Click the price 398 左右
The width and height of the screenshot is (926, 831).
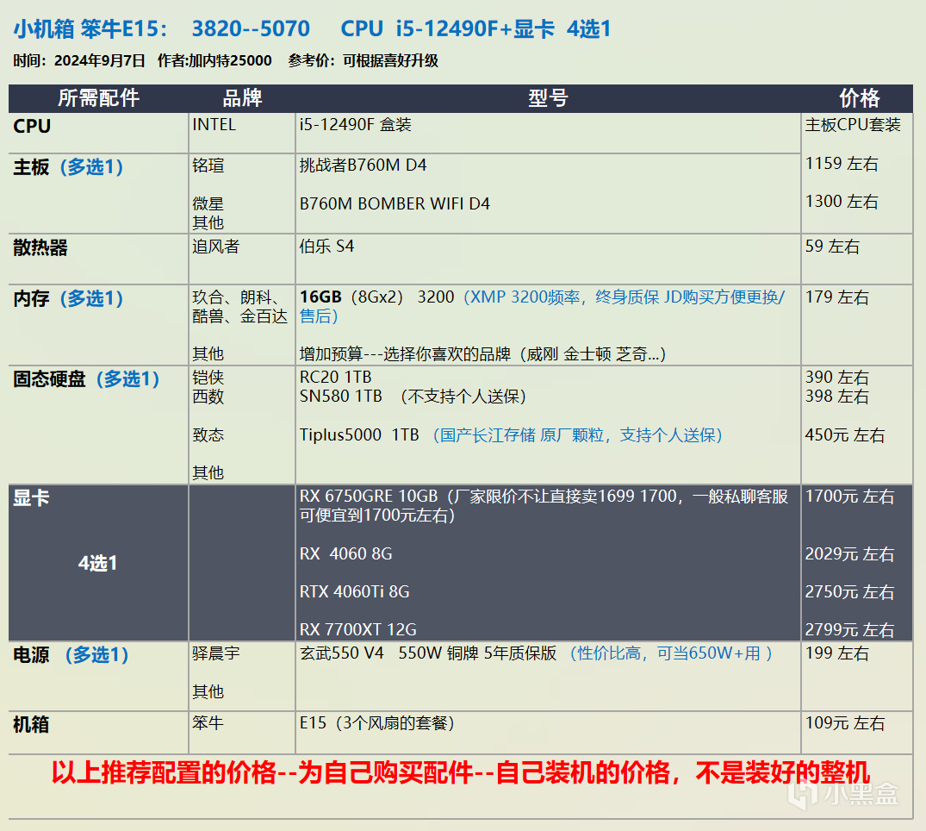click(836, 396)
